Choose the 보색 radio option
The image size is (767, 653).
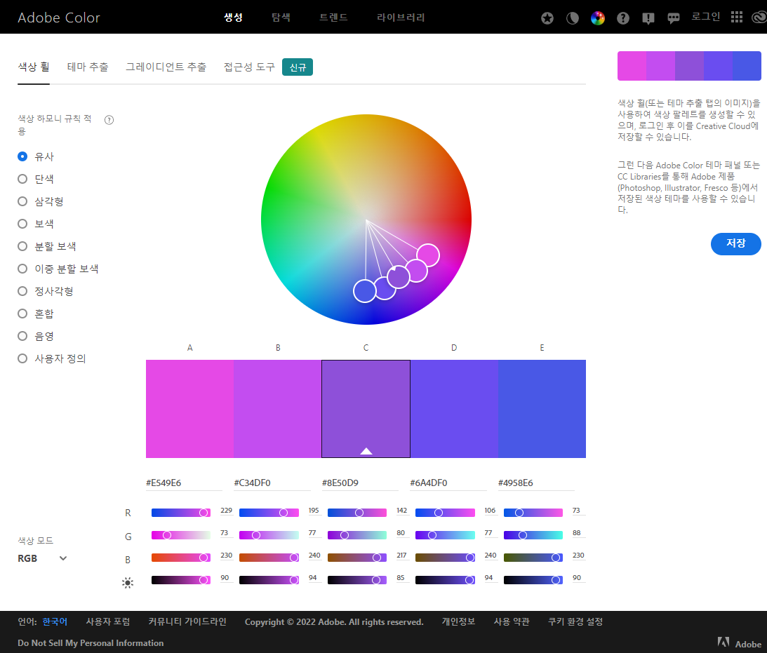[x=22, y=224]
